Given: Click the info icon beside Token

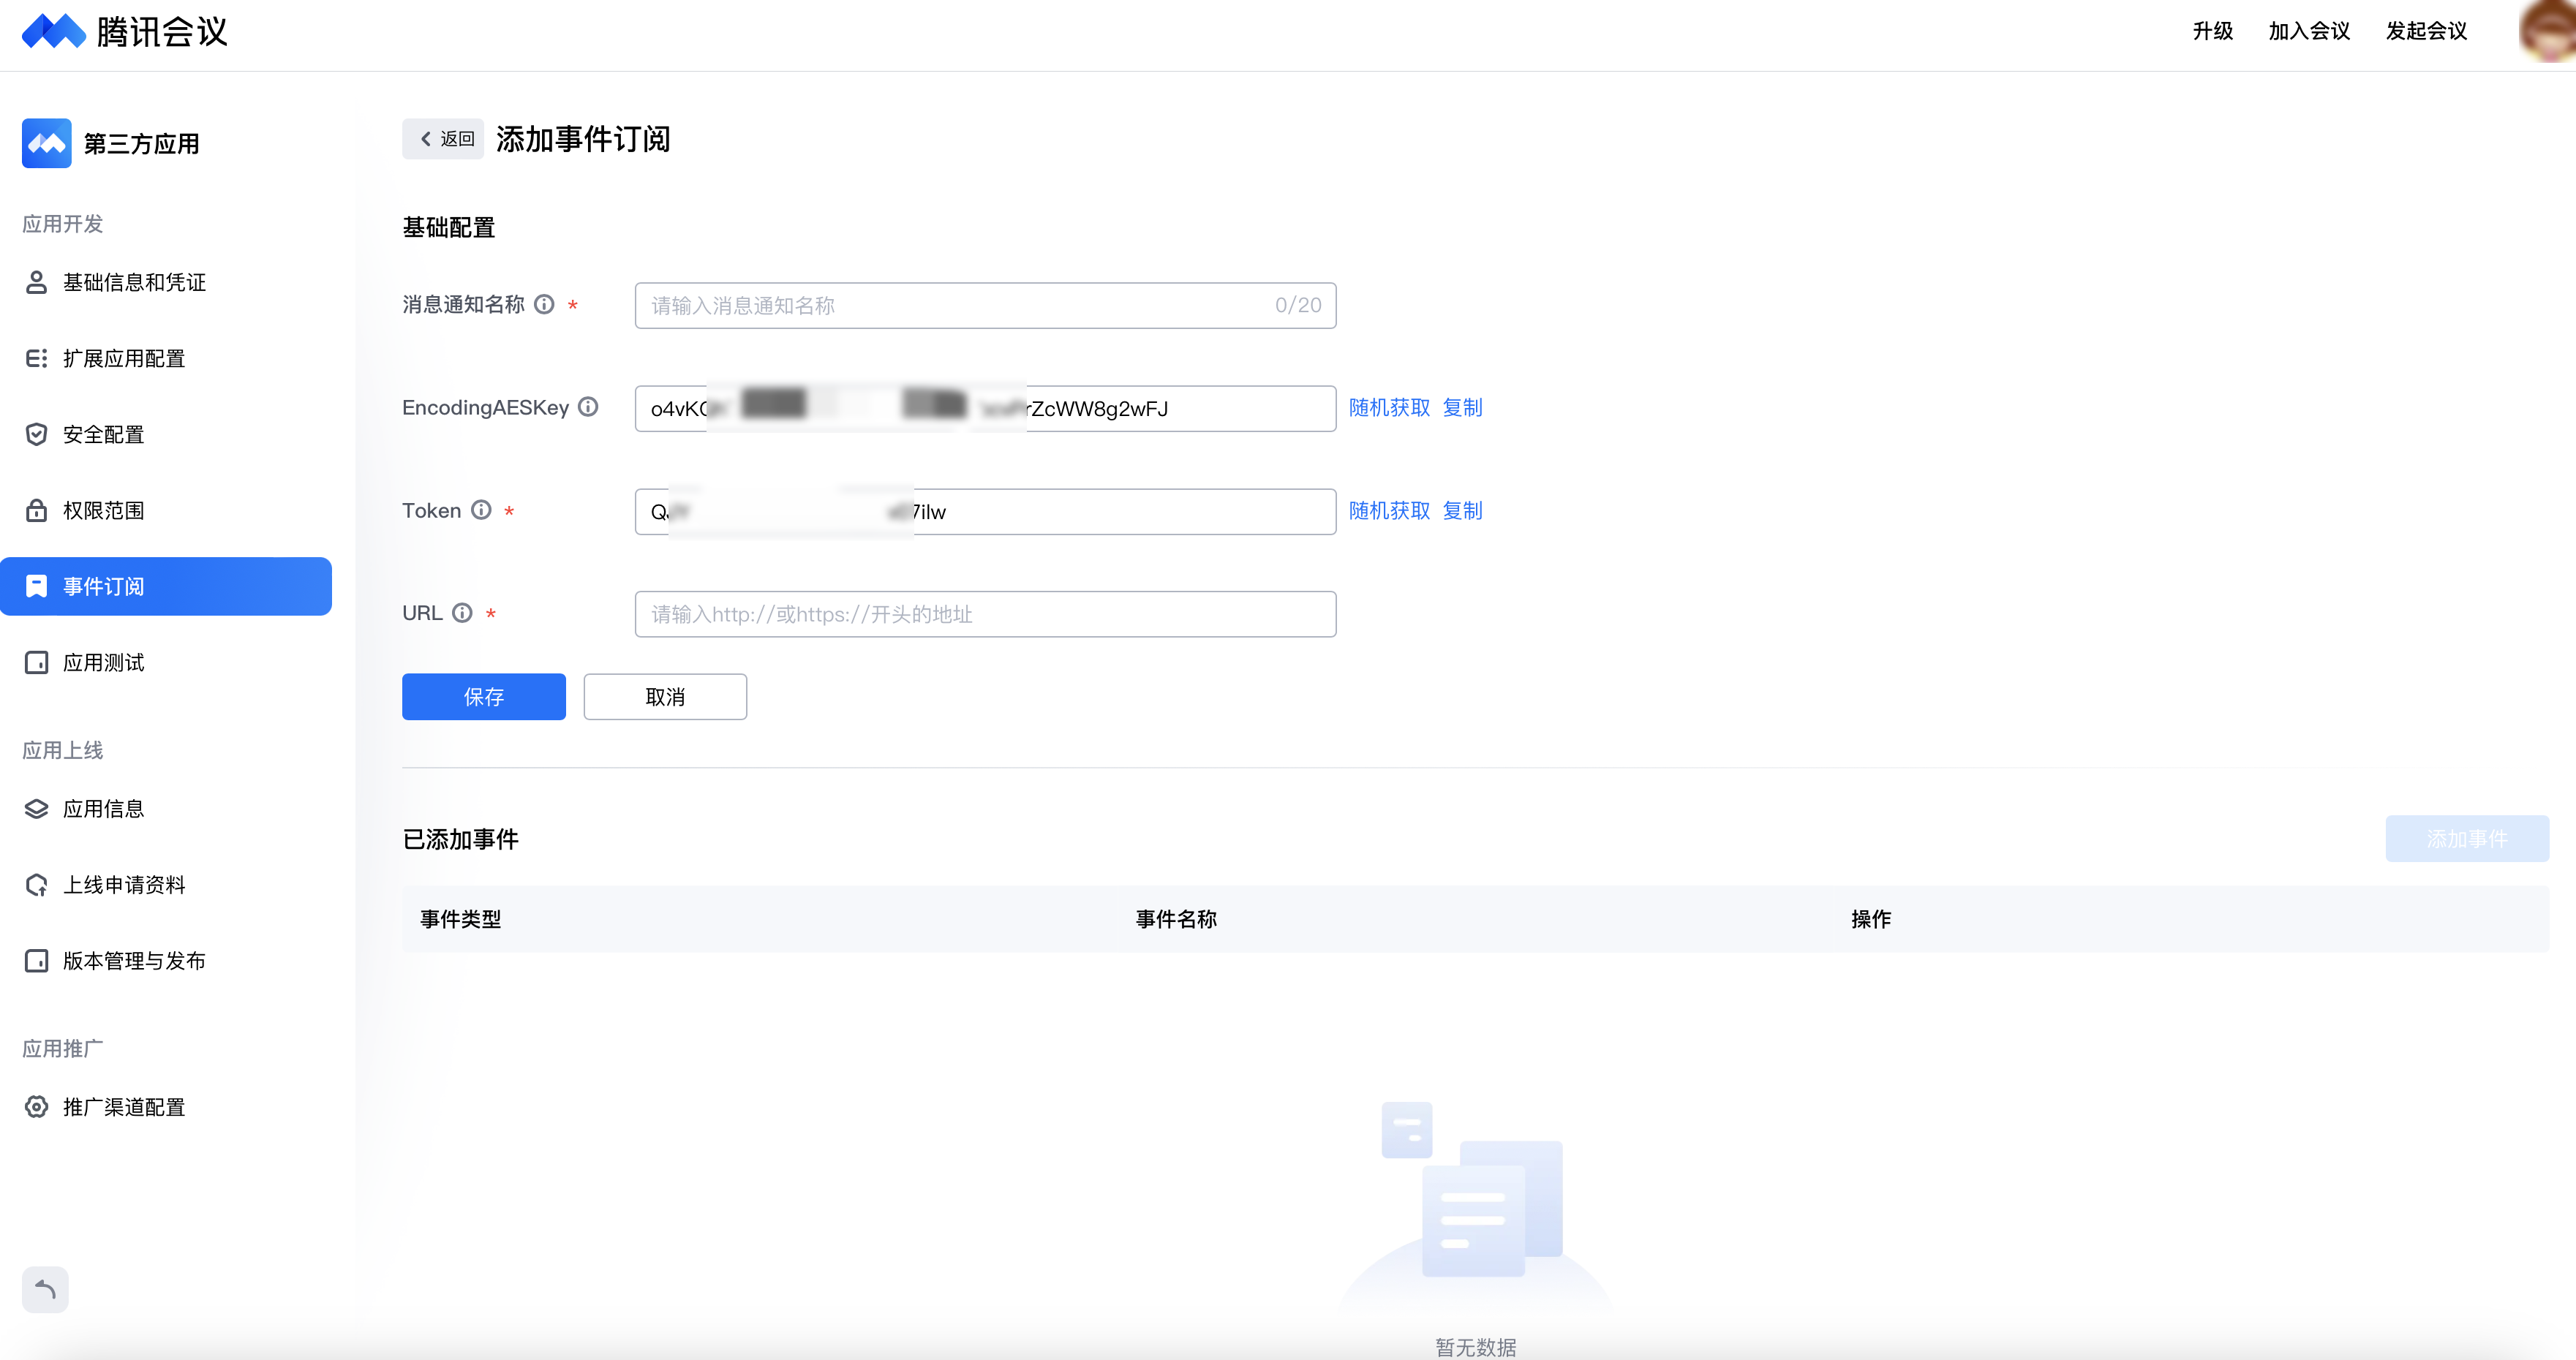Looking at the screenshot, I should 481,510.
